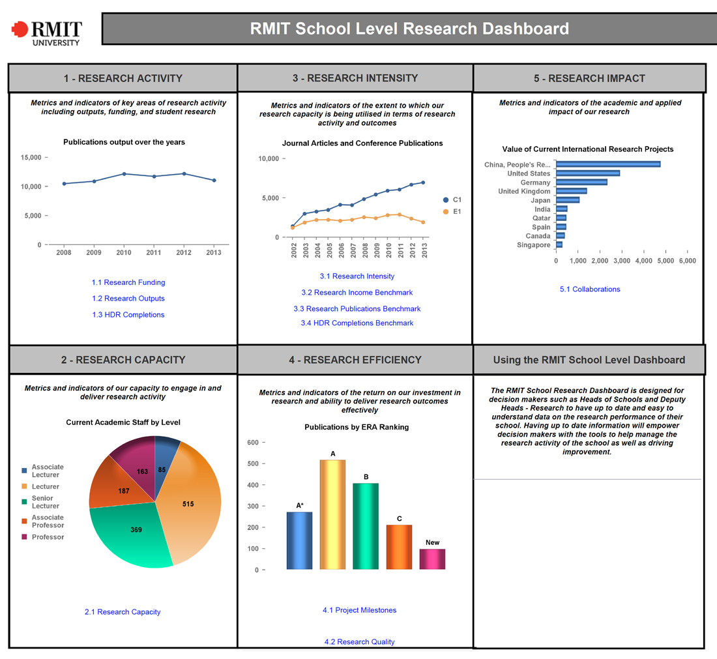717x659 pixels.
Task: Click the E1 legend dot
Action: pyautogui.click(x=446, y=212)
